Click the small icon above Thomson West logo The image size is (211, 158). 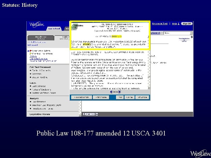pos(192,37)
